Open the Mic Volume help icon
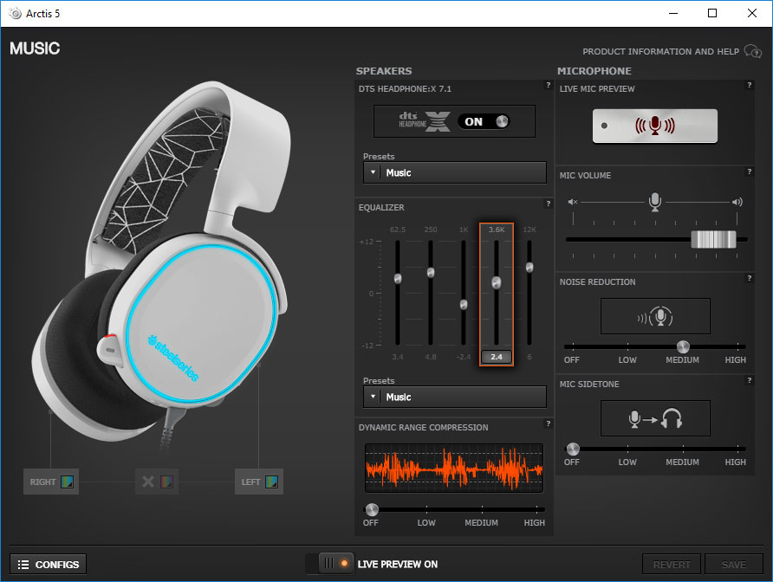Screen dimensions: 773x582 [x=750, y=172]
